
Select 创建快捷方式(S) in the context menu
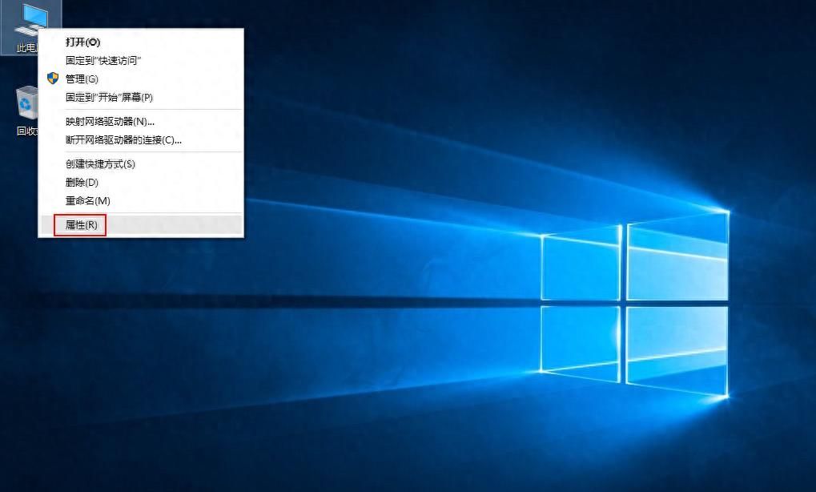[100, 163]
